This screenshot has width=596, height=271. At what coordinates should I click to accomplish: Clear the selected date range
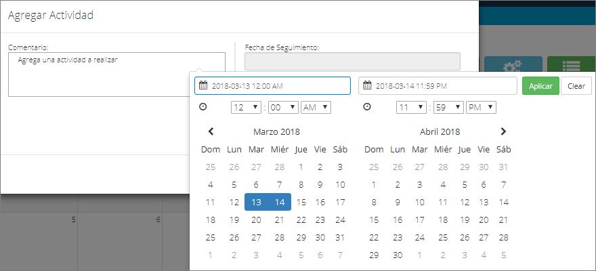576,86
